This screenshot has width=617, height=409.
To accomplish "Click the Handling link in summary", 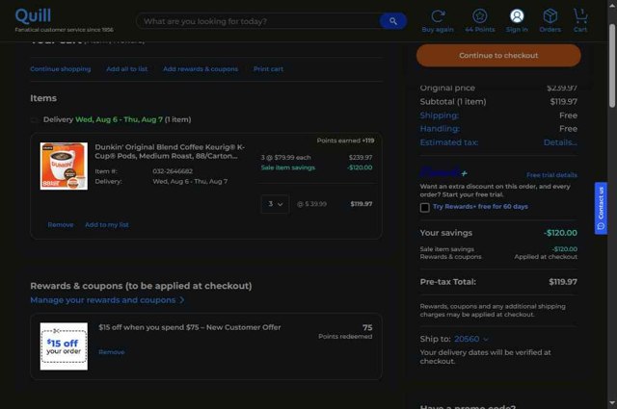I will (440, 129).
